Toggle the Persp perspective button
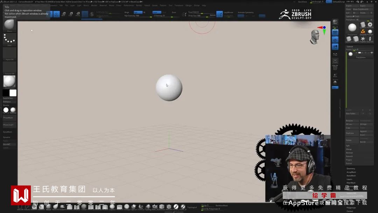This screenshot has width=378, height=213. (335, 32)
